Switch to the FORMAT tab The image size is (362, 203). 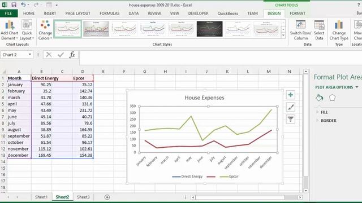point(298,14)
